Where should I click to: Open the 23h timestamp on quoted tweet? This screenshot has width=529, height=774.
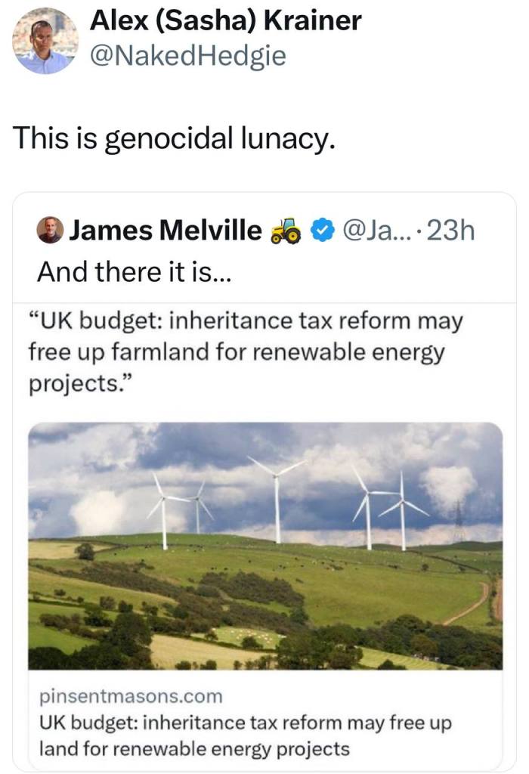click(x=450, y=231)
